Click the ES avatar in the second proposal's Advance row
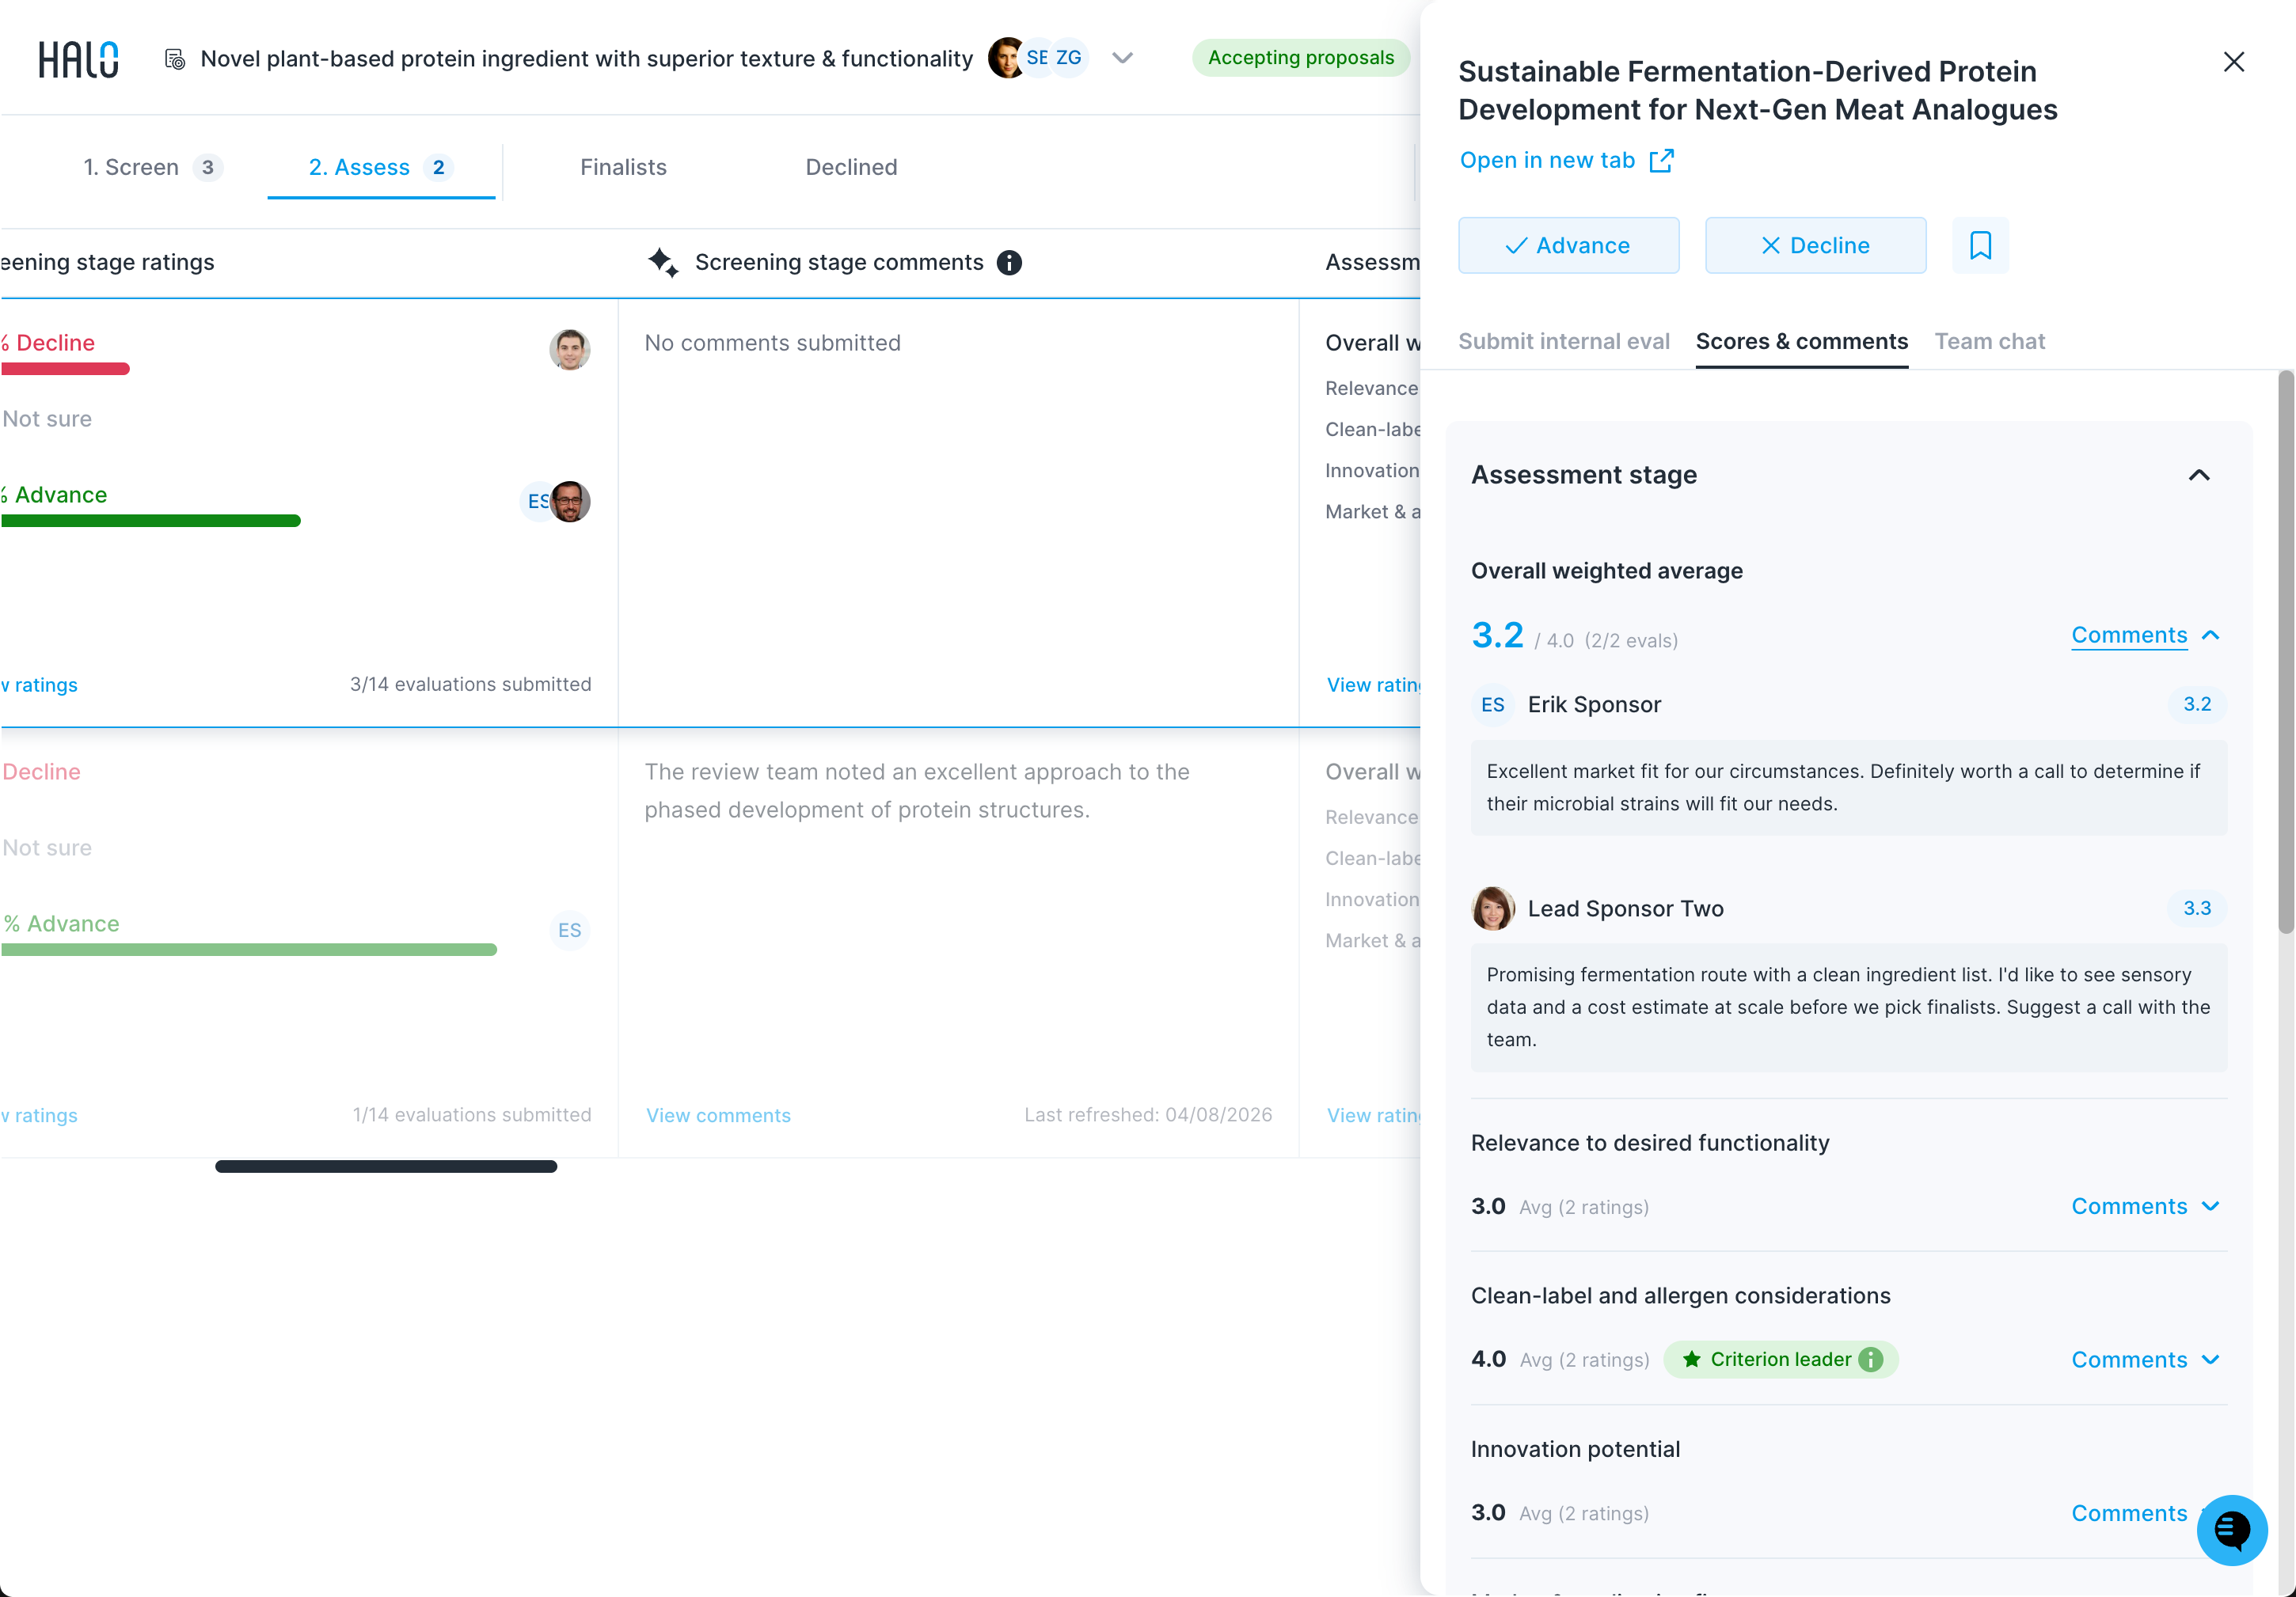 pos(569,931)
